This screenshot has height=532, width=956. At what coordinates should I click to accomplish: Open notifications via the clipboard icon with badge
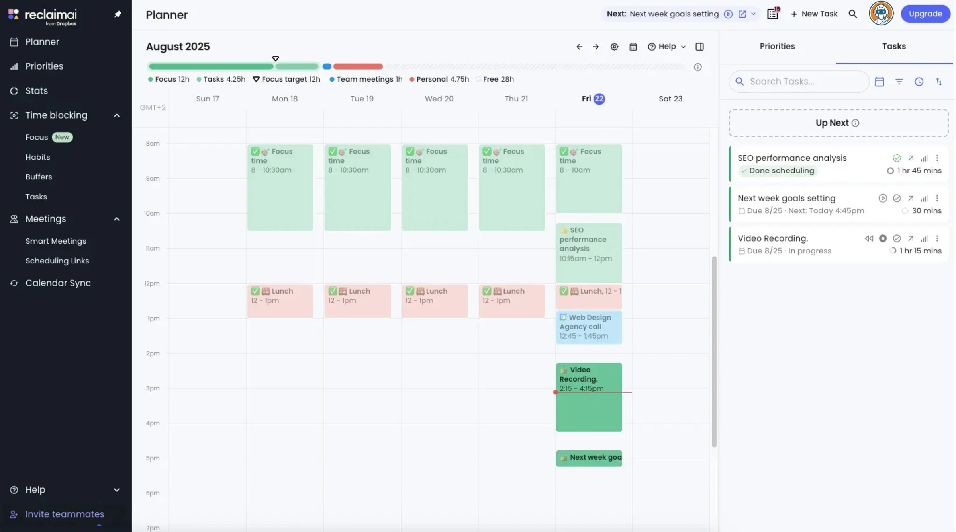pos(773,14)
